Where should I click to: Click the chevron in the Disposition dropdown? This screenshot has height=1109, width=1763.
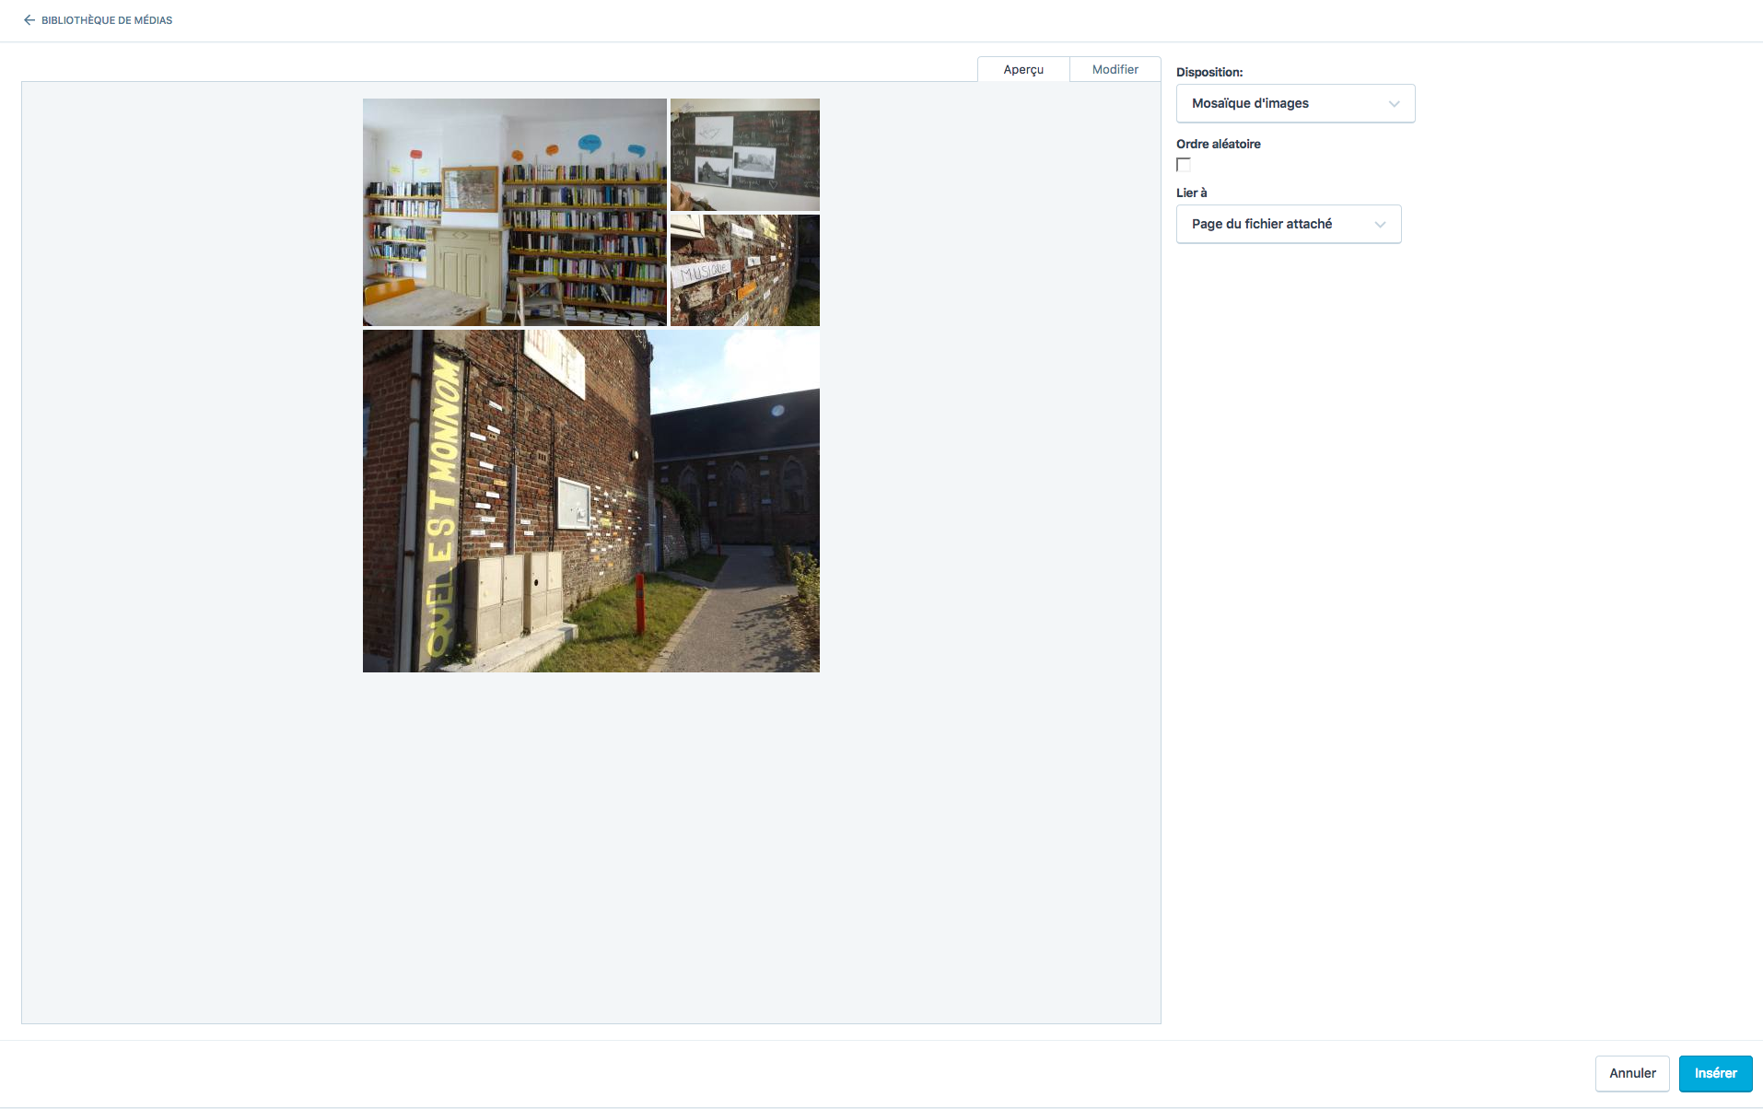pyautogui.click(x=1394, y=104)
